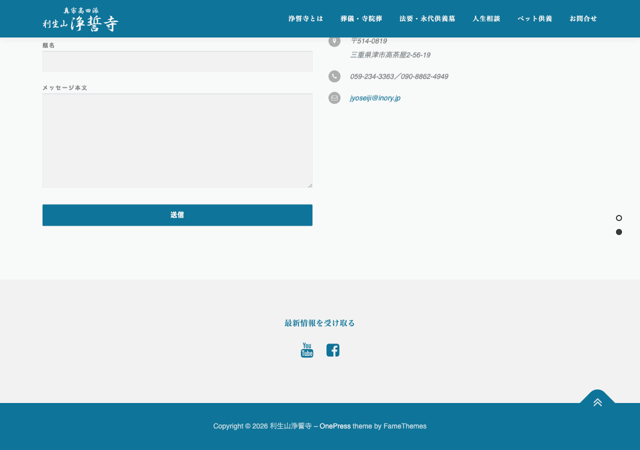Click the メッセージ本文 field label
The image size is (640, 450).
[65, 87]
